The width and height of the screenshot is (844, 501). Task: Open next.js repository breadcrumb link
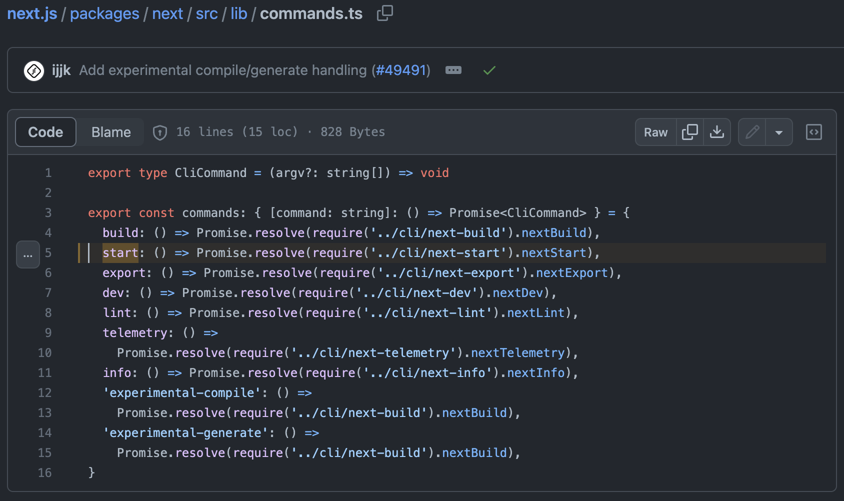click(x=32, y=13)
